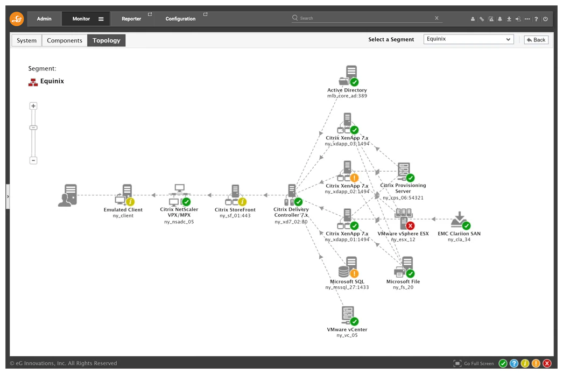This screenshot has width=563, height=374.
Task: Select Citrix XenApp ny_xdapp_01 node icon
Action: 348,219
